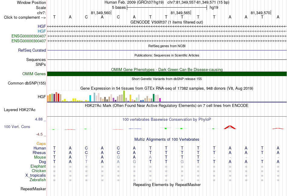
Task: Click the Scale label
Action: click(41, 8)
